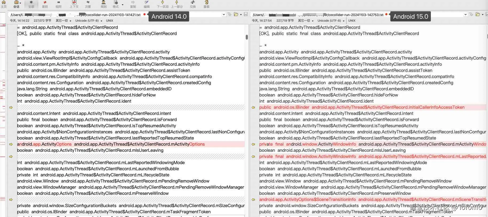Image resolution: width=488 pixels, height=217 pixels.
Task: Select left pane ActivityClientRecord.isForward line
Action: [97, 120]
